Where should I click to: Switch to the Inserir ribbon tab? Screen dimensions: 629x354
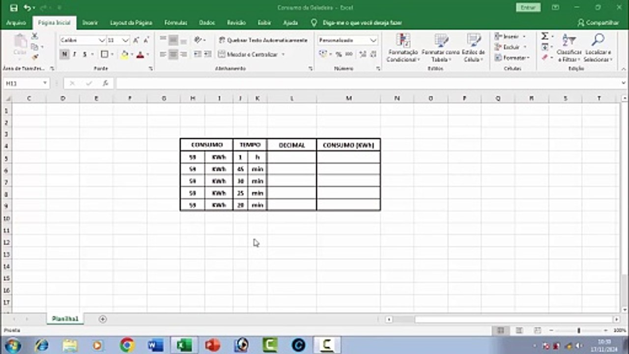tap(90, 23)
